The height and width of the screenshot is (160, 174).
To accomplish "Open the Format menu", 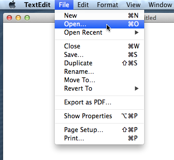I will click(108, 5).
